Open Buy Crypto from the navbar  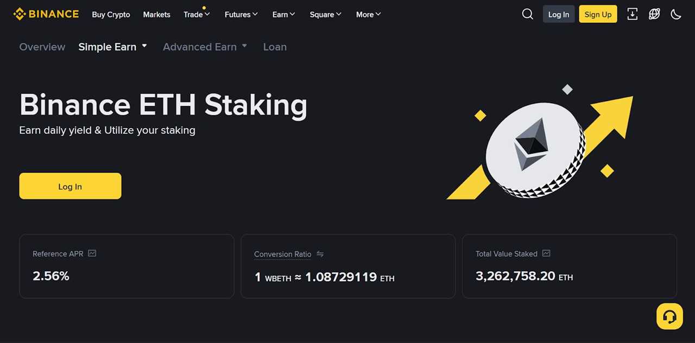(x=111, y=15)
